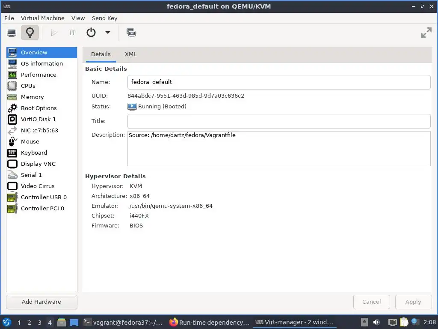438x329 pixels.
Task: Open the Memory settings entry
Action: click(x=41, y=97)
